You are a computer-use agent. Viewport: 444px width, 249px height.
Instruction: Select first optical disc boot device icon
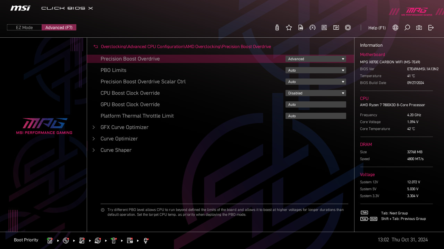click(x=66, y=240)
